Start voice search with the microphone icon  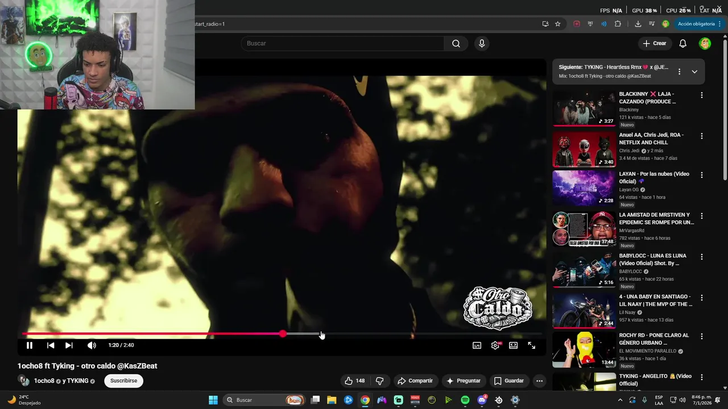[x=482, y=44]
